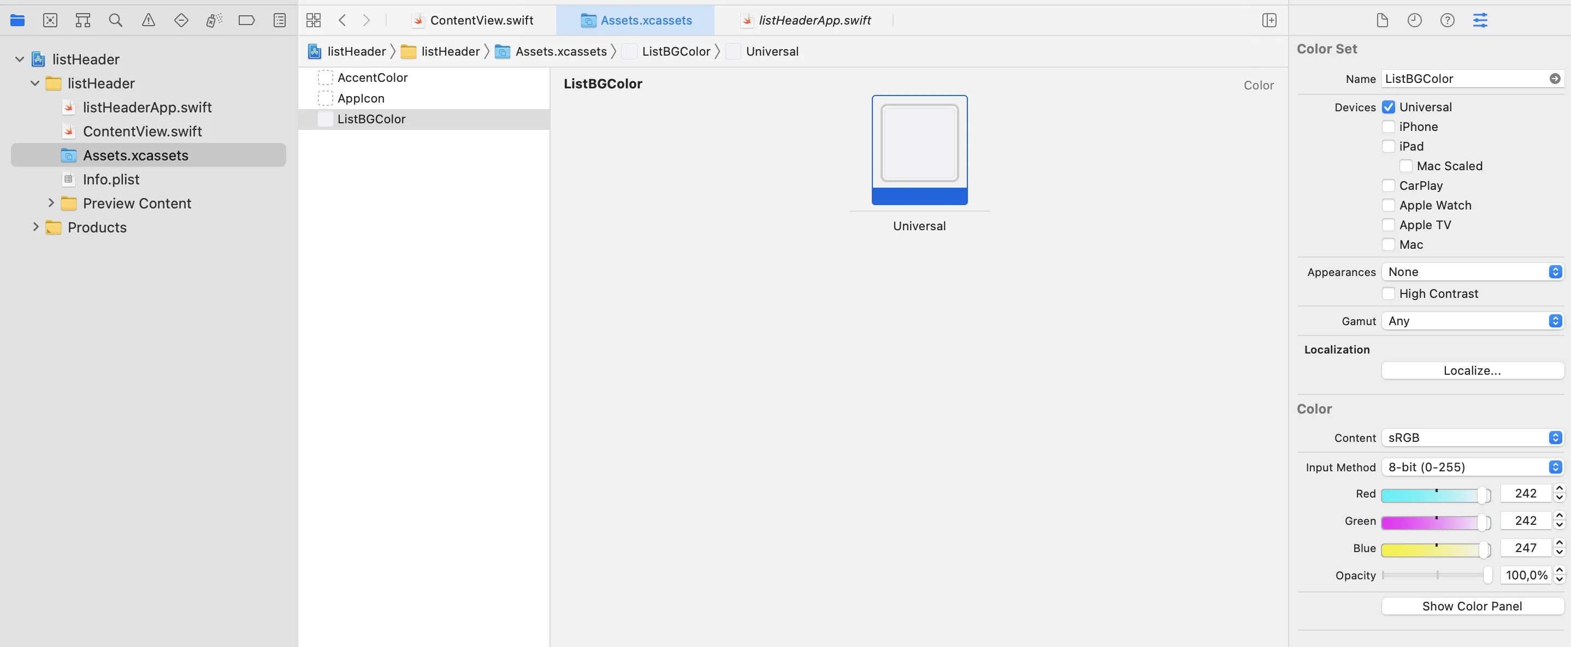Click the Universal color swatch well
The height and width of the screenshot is (647, 1571).
pos(919,143)
